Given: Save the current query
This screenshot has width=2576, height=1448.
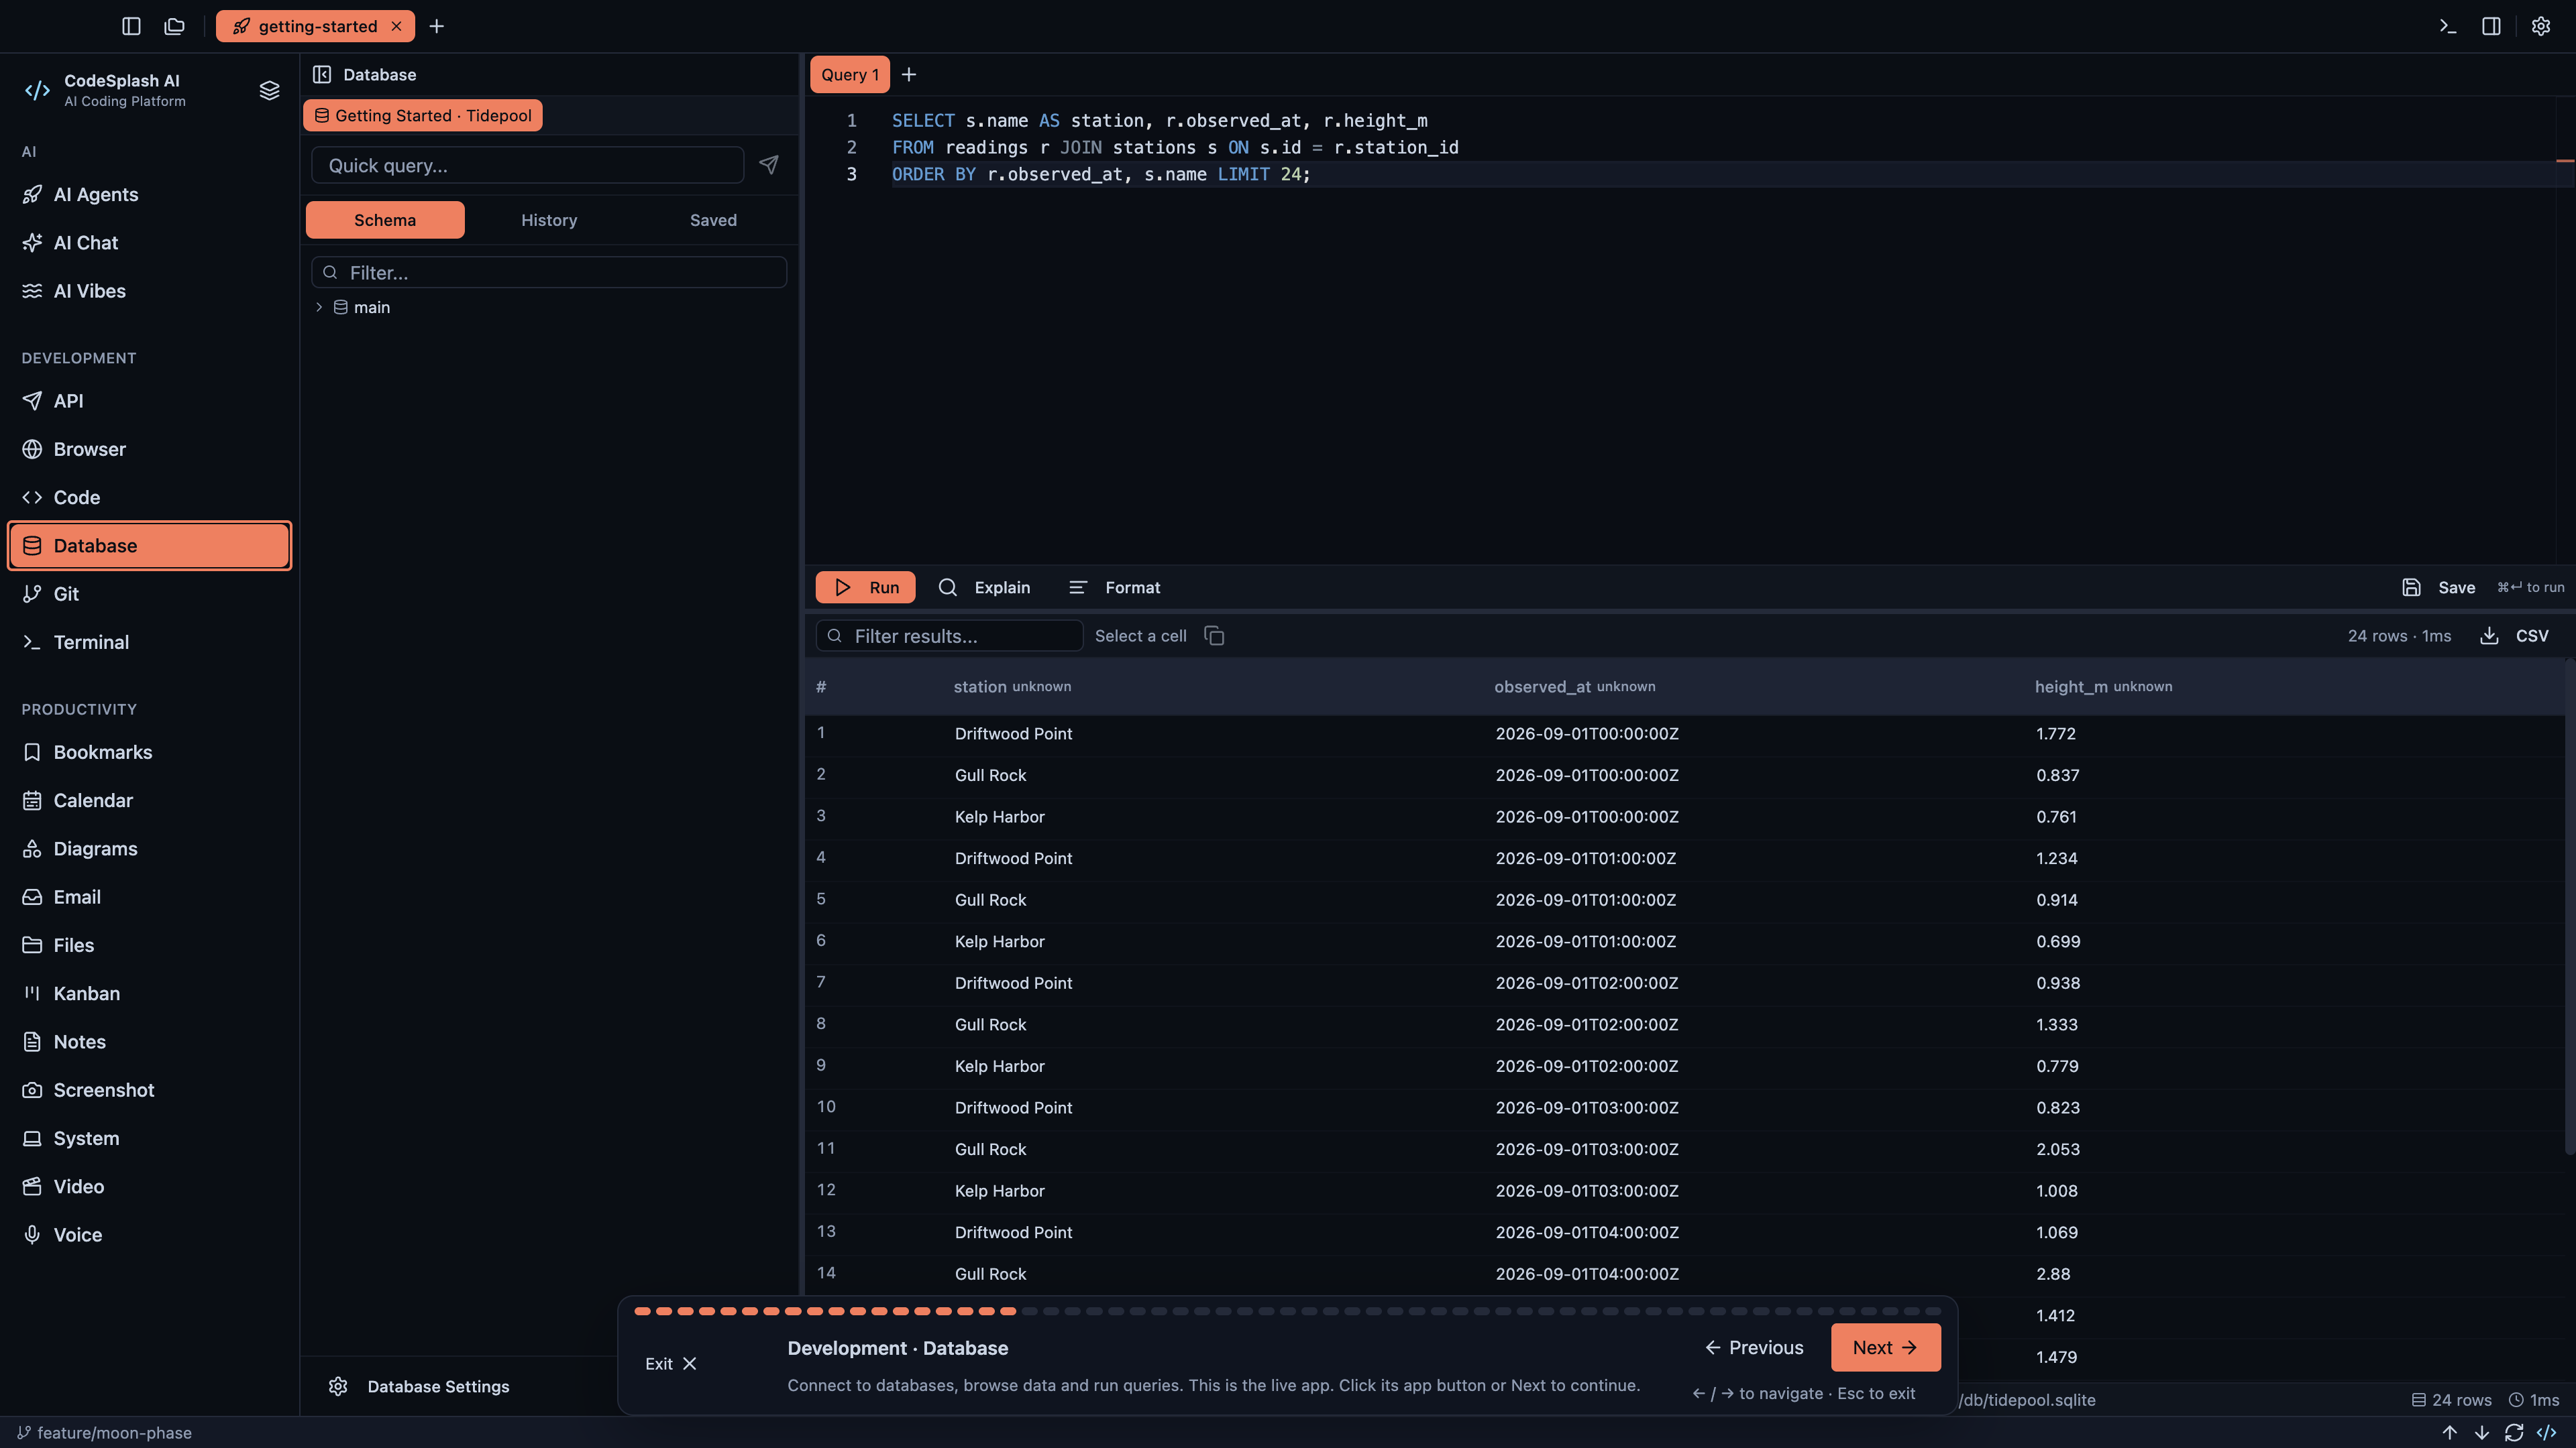Looking at the screenshot, I should [2438, 588].
